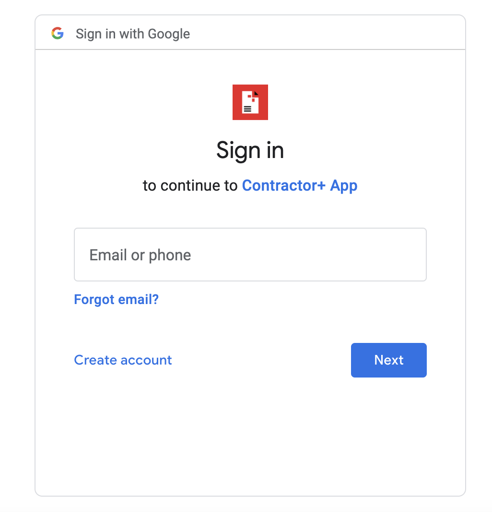Click the 'to continue to' text

[x=190, y=186]
